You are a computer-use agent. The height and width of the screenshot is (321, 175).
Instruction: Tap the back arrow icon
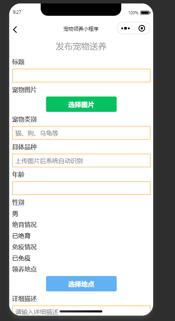[x=15, y=30]
